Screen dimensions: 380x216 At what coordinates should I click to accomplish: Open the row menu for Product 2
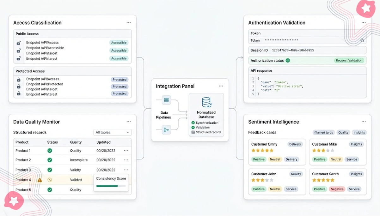126,160
